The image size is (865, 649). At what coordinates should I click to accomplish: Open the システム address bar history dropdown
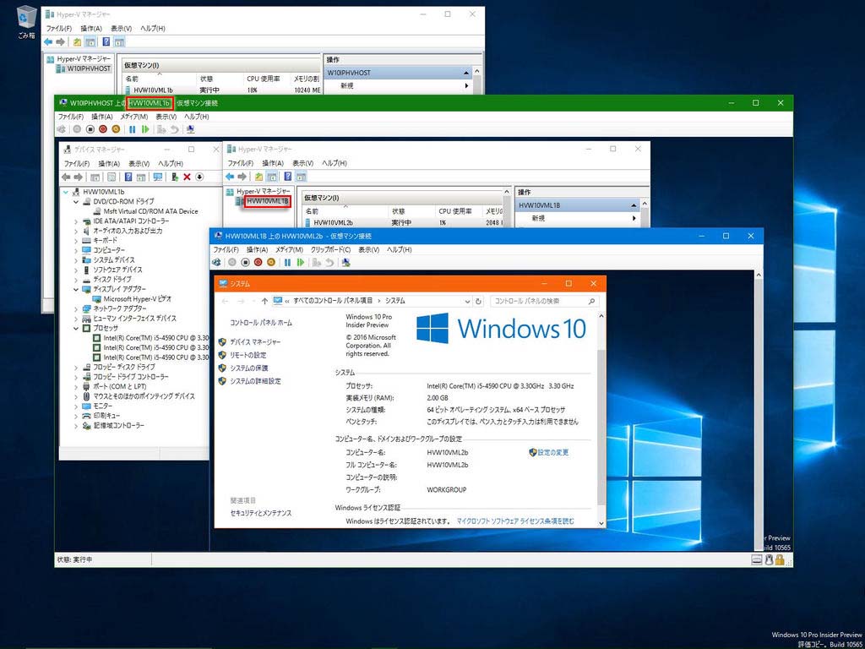pyautogui.click(x=467, y=302)
